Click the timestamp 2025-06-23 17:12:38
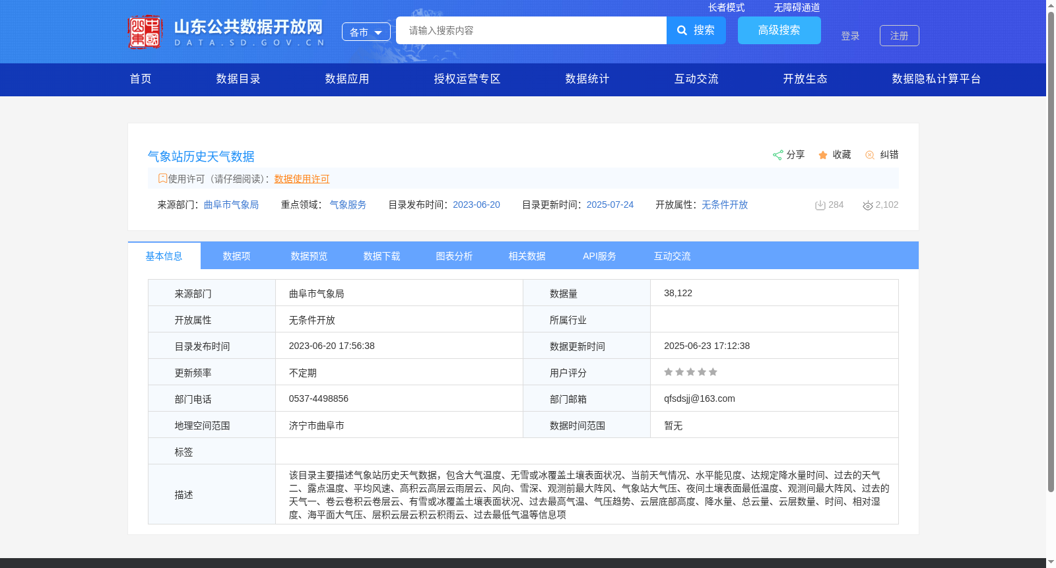Viewport: 1056px width, 568px height. pyautogui.click(x=707, y=346)
